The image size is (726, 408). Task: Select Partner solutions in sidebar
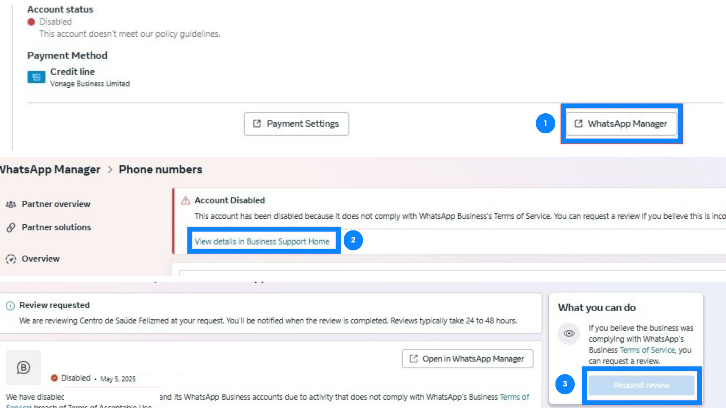56,227
